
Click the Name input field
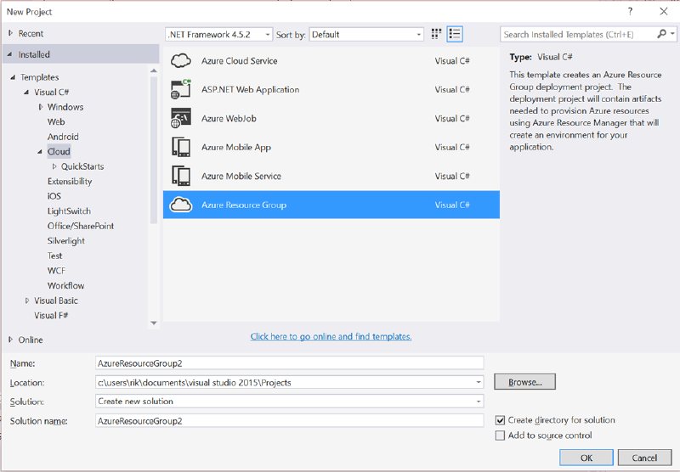(x=289, y=362)
